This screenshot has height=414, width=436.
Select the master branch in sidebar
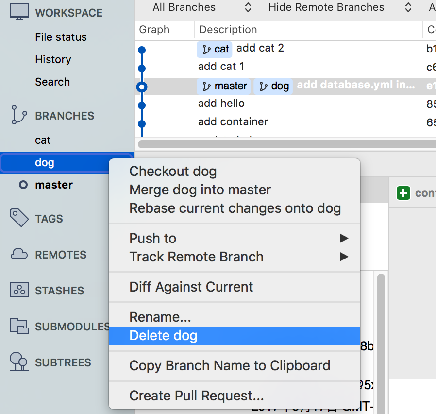tap(54, 185)
